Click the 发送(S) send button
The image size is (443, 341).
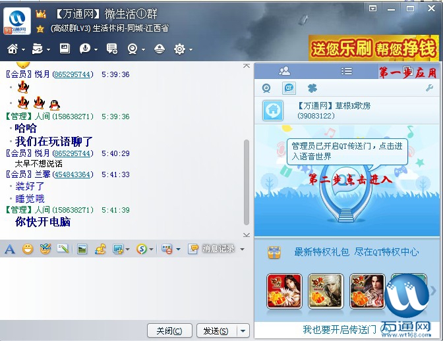[x=216, y=330]
